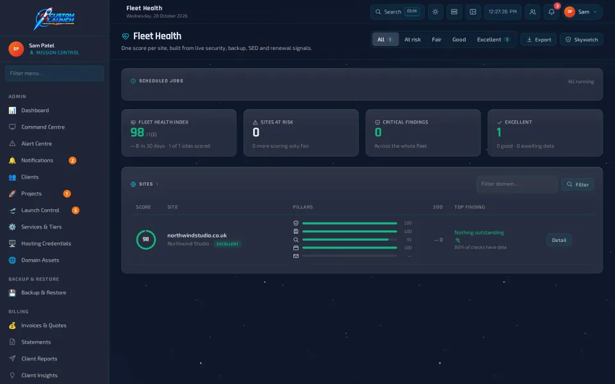The height and width of the screenshot is (384, 615).
Task: Select the Good filter tab
Action: coord(459,40)
